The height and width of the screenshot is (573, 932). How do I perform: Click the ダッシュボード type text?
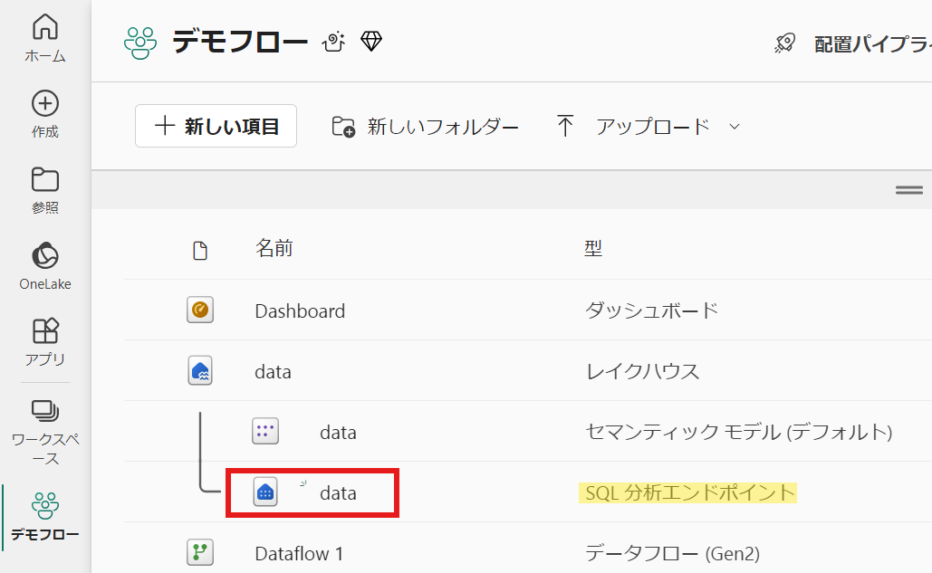click(x=652, y=310)
